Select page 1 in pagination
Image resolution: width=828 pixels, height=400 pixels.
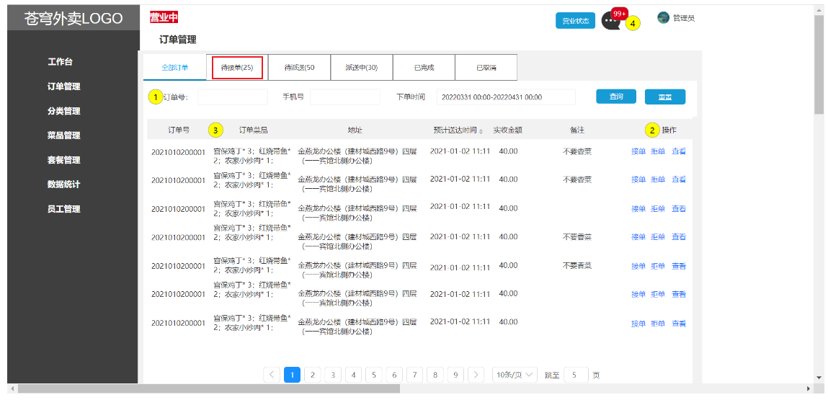click(x=292, y=375)
